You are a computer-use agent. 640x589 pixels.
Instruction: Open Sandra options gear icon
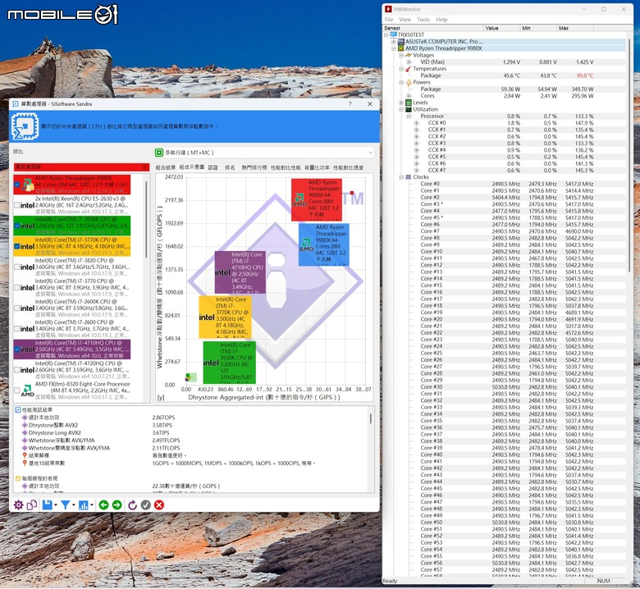pyautogui.click(x=19, y=505)
